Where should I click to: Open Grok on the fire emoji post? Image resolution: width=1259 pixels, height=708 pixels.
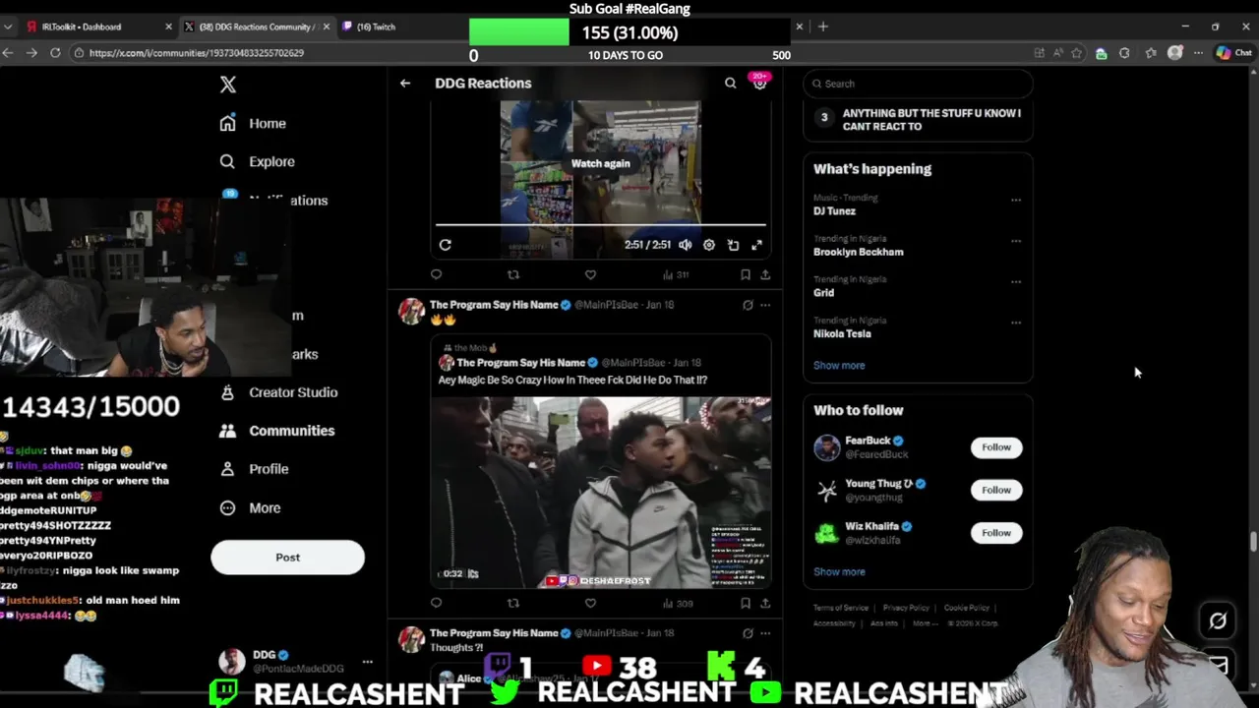tap(748, 305)
